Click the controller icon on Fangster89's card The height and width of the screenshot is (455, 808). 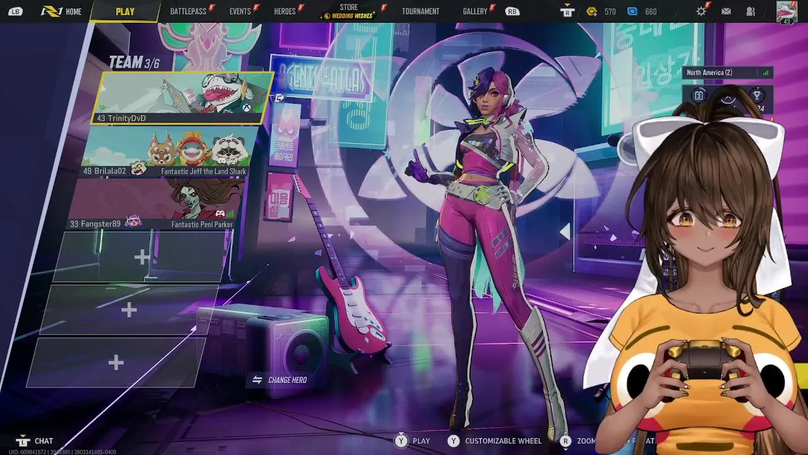pos(220,214)
